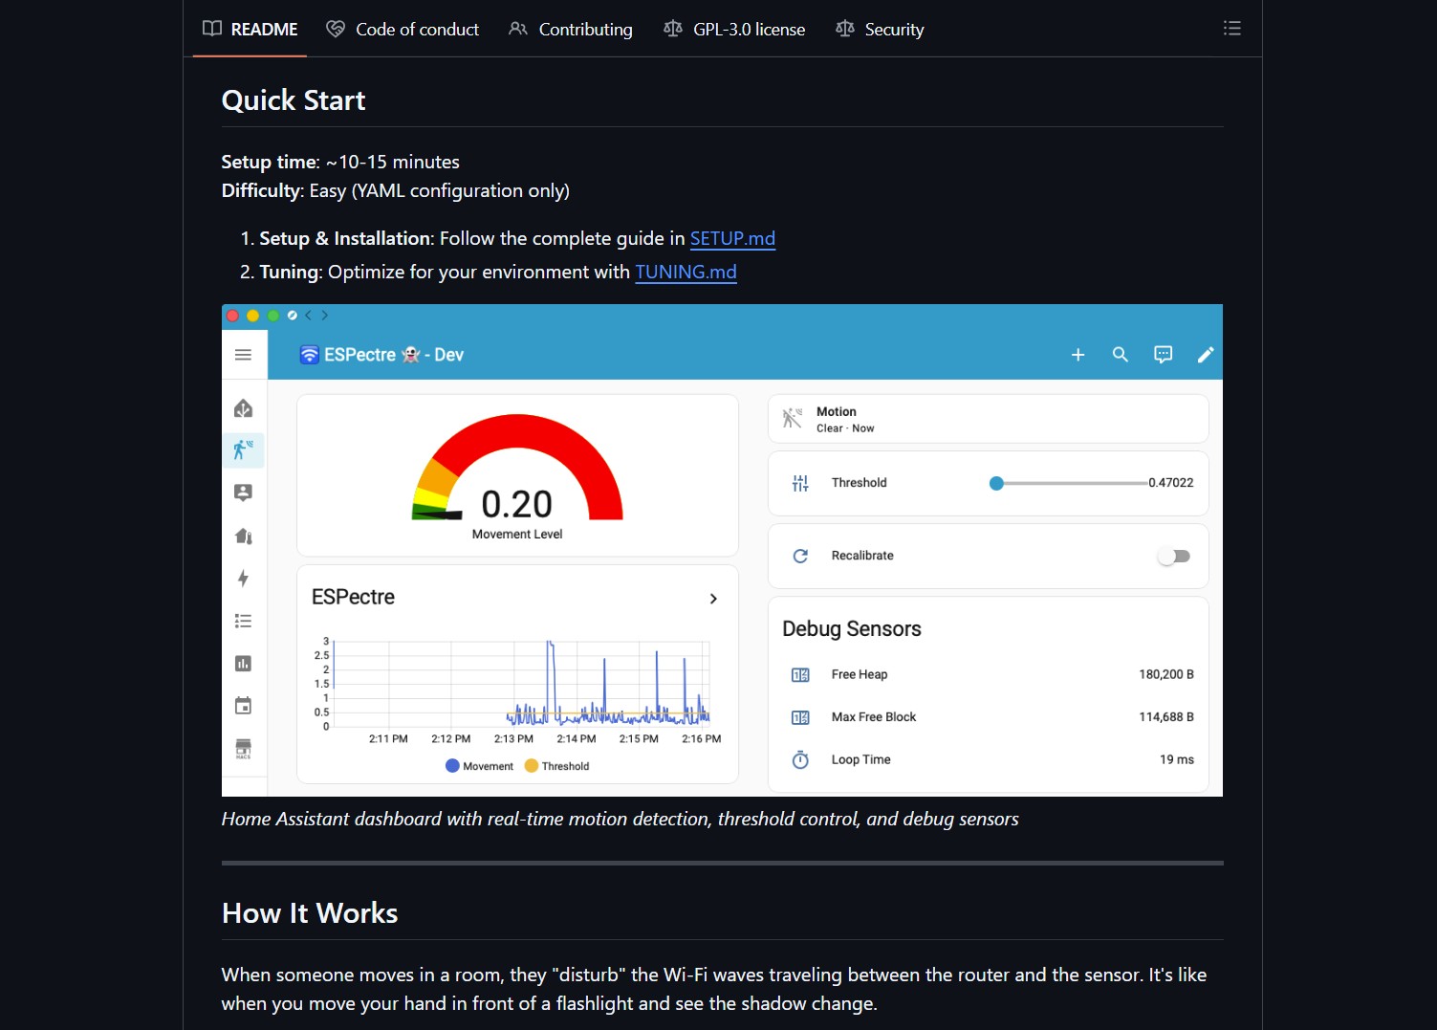Click the Threshold slider handle
Screen dimensions: 1437x1030
996,483
